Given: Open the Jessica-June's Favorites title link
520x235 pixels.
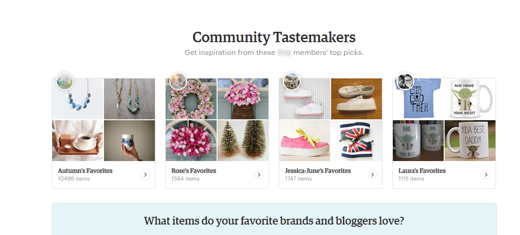Looking at the screenshot, I should (318, 171).
